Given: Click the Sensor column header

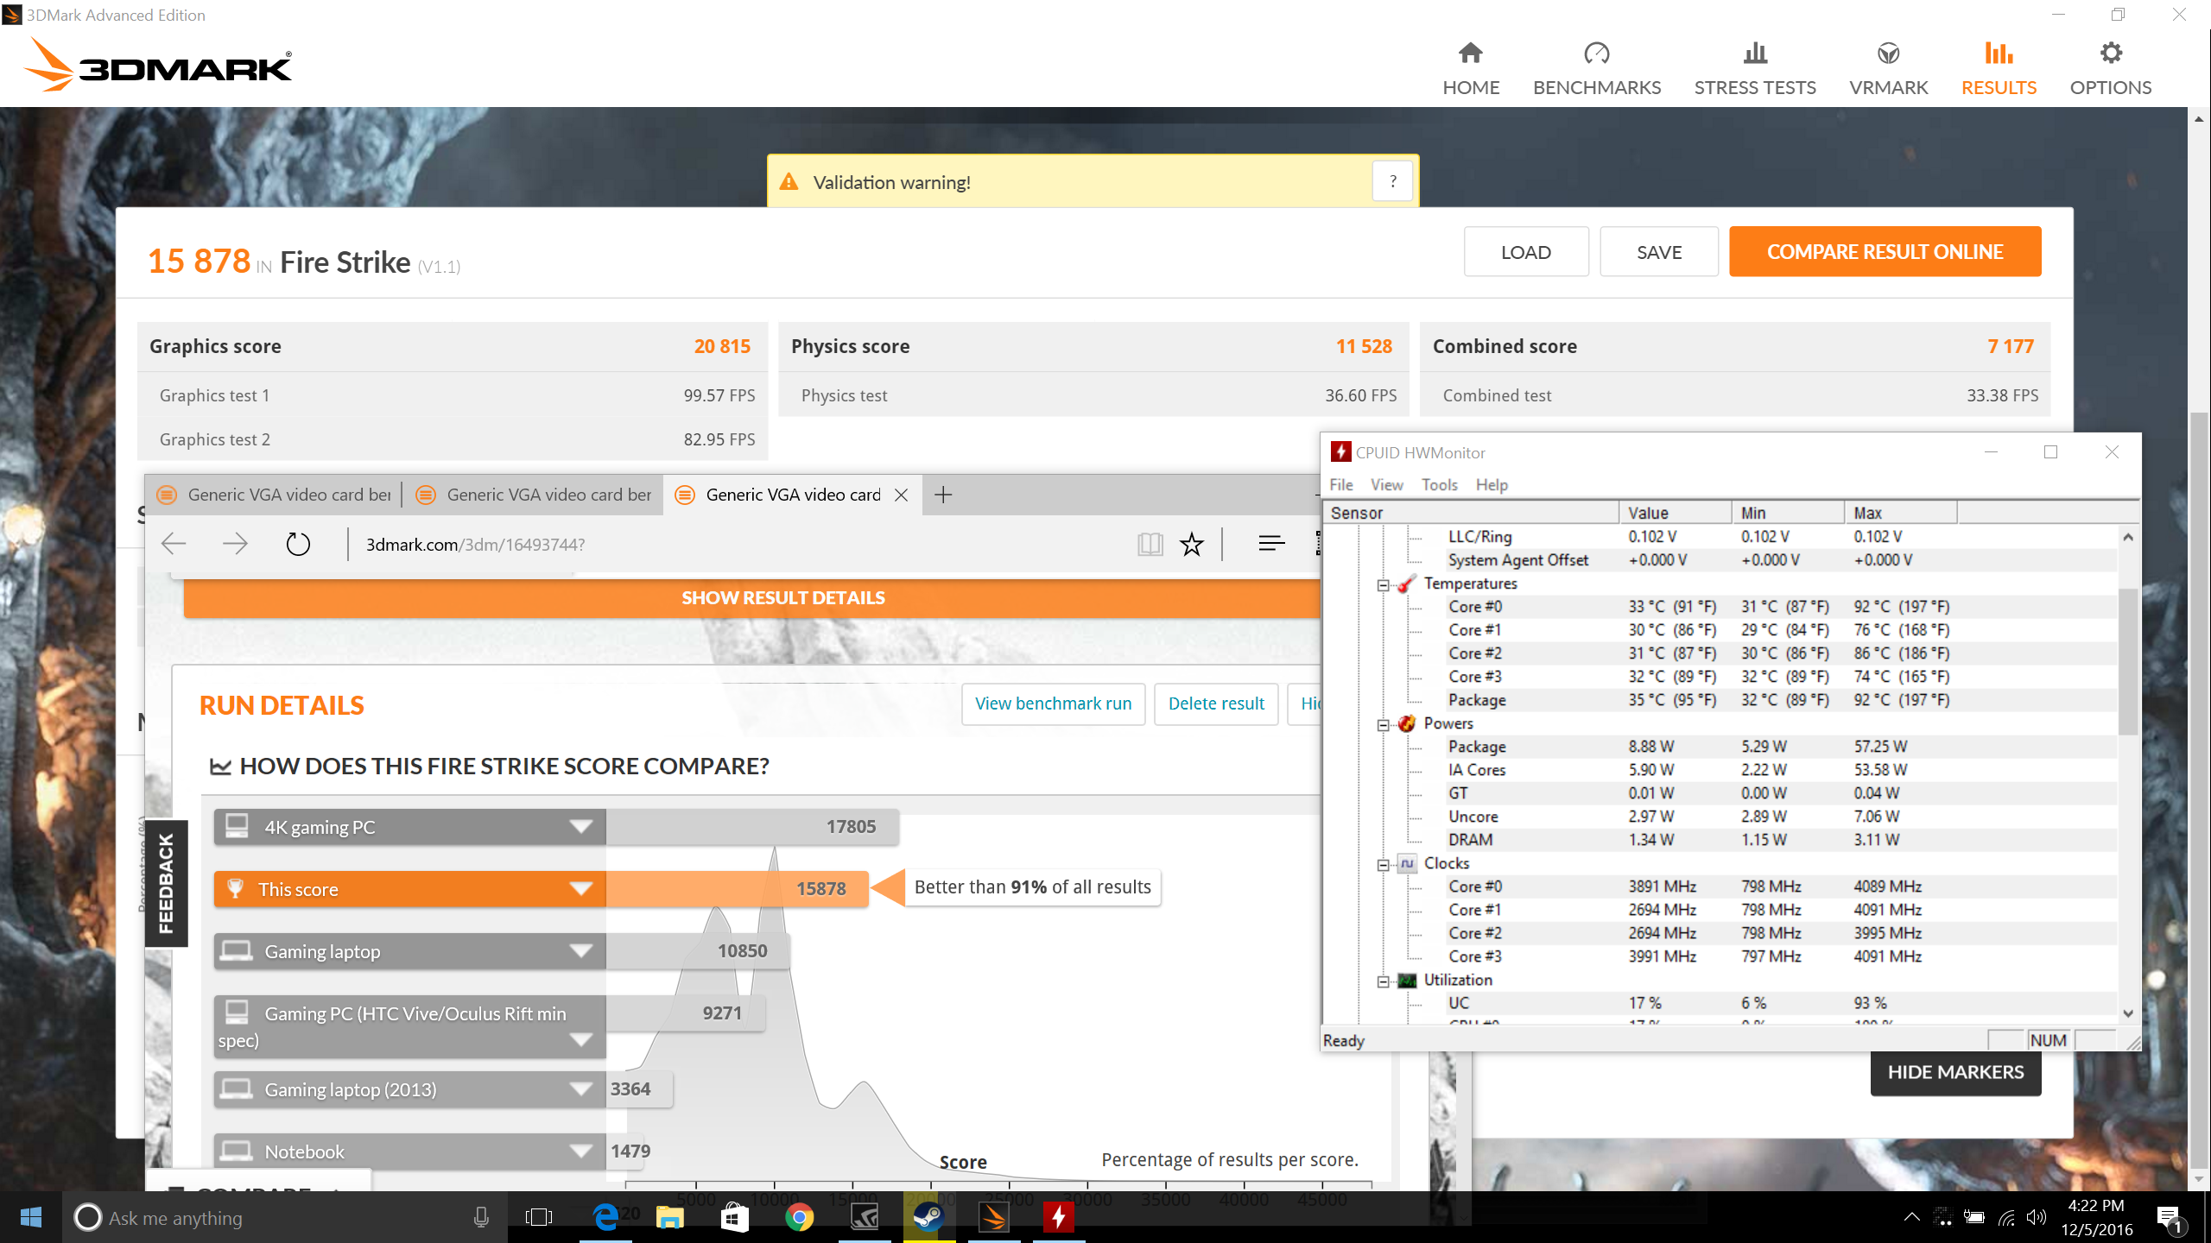Looking at the screenshot, I should [1471, 513].
